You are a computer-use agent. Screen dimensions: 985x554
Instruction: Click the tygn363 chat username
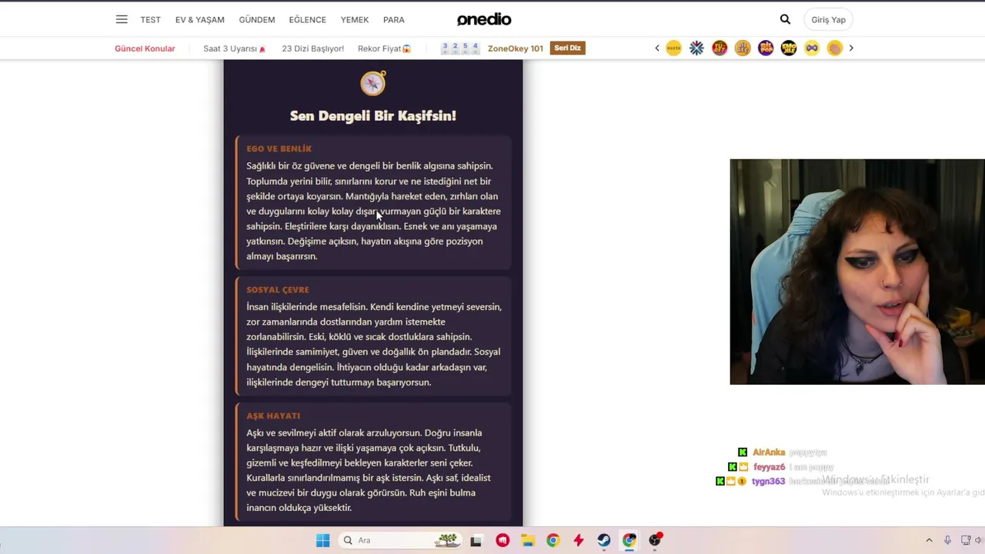(x=768, y=482)
